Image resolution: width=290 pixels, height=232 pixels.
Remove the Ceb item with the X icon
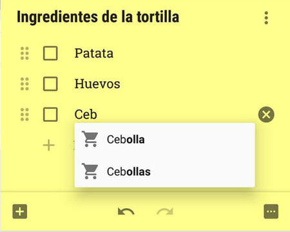click(266, 115)
